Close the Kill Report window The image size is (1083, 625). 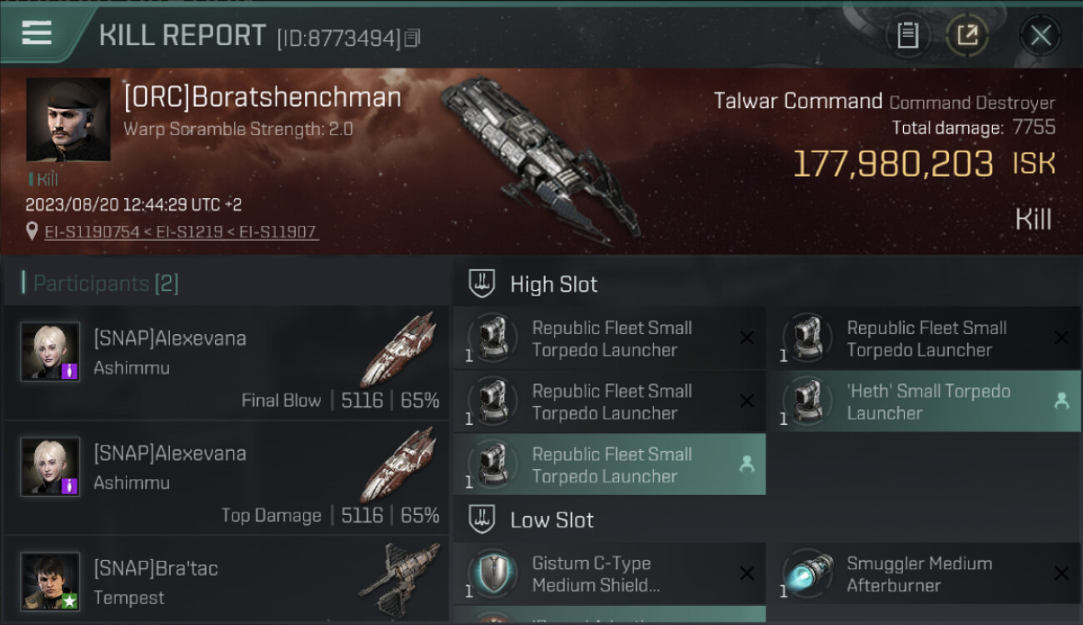coord(1041,35)
